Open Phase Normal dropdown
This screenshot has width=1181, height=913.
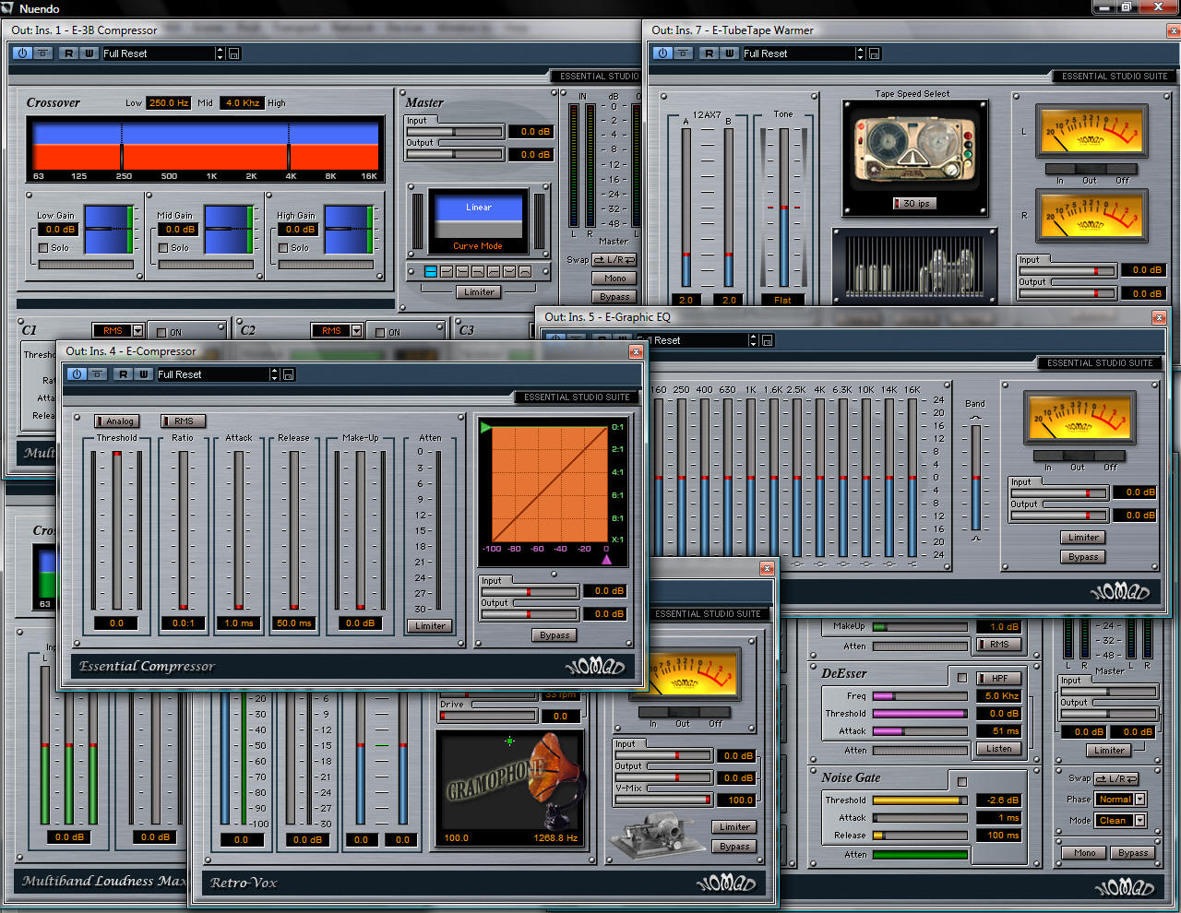click(x=1140, y=799)
